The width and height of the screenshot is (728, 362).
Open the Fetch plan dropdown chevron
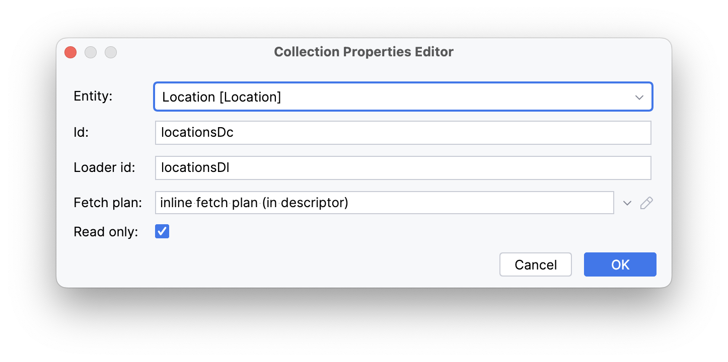(x=627, y=203)
